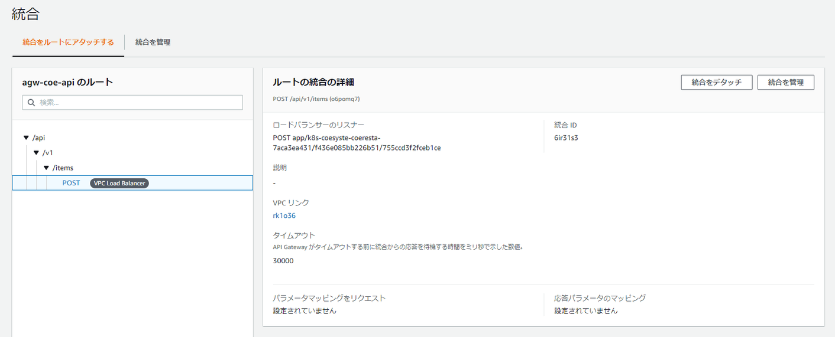Click the load balancer listener ARN text
This screenshot has height=337, width=835.
click(357, 143)
